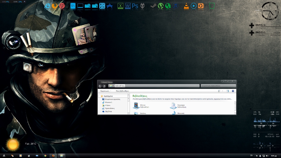The height and width of the screenshot is (158, 281).
Task: Open the blue circular play button dock icon
Action: [x=193, y=6]
